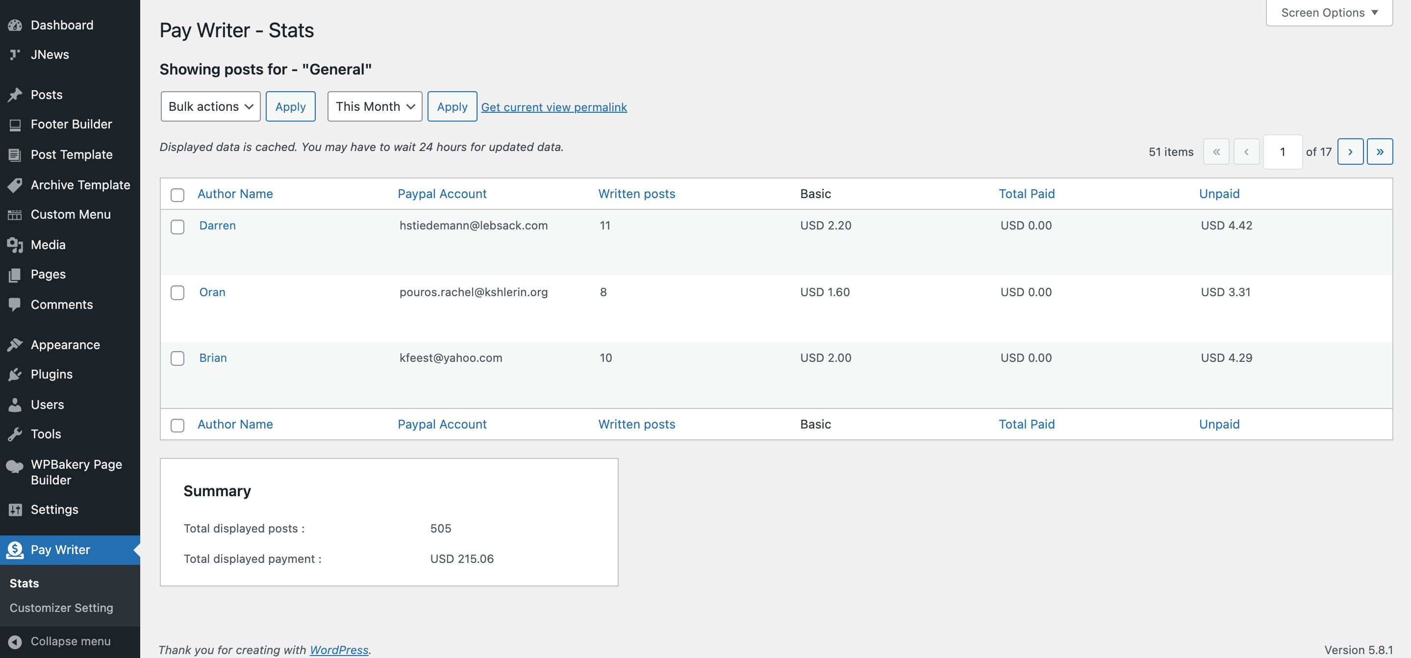Click the Plugins plug icon

pyautogui.click(x=15, y=374)
